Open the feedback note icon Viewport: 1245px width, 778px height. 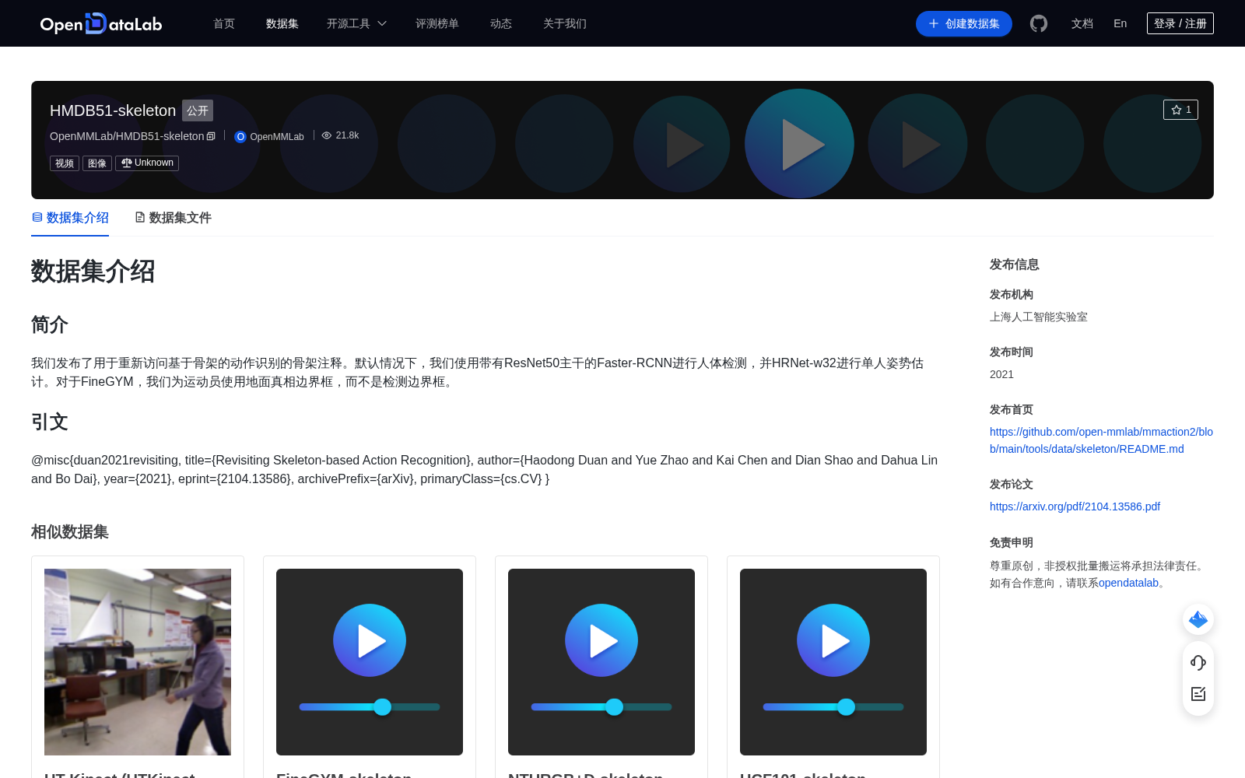coord(1198,694)
